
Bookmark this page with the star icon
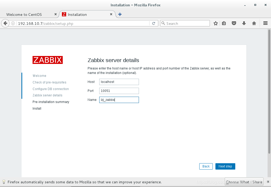coord(215,23)
